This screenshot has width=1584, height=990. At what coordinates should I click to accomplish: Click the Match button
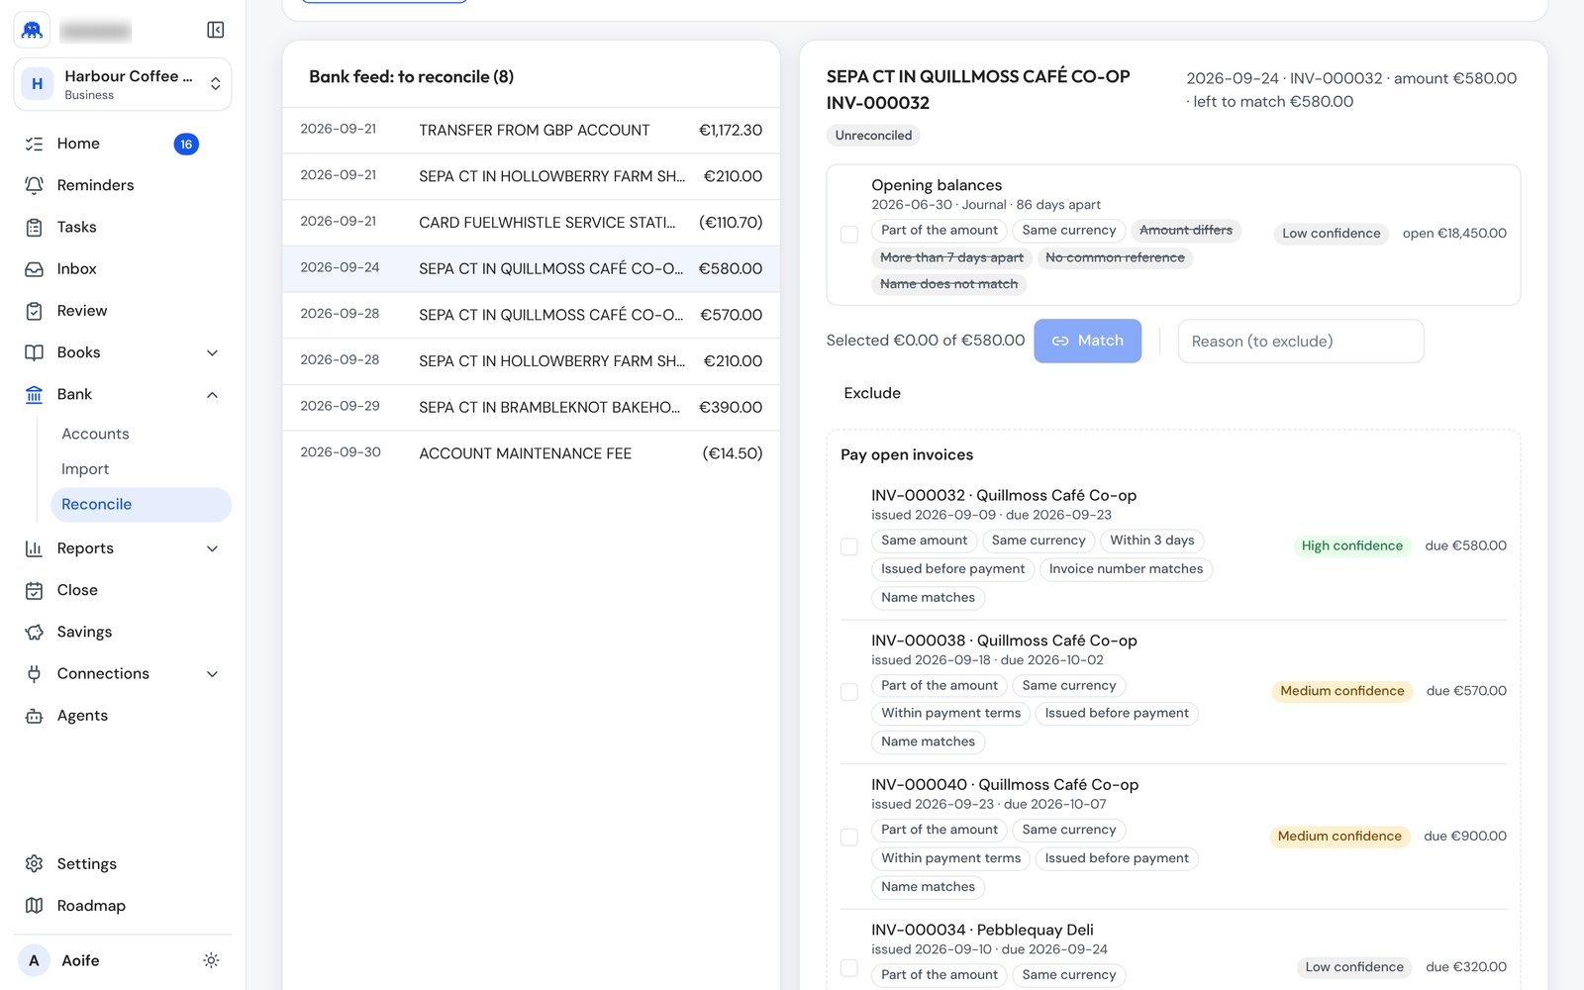[x=1087, y=341]
